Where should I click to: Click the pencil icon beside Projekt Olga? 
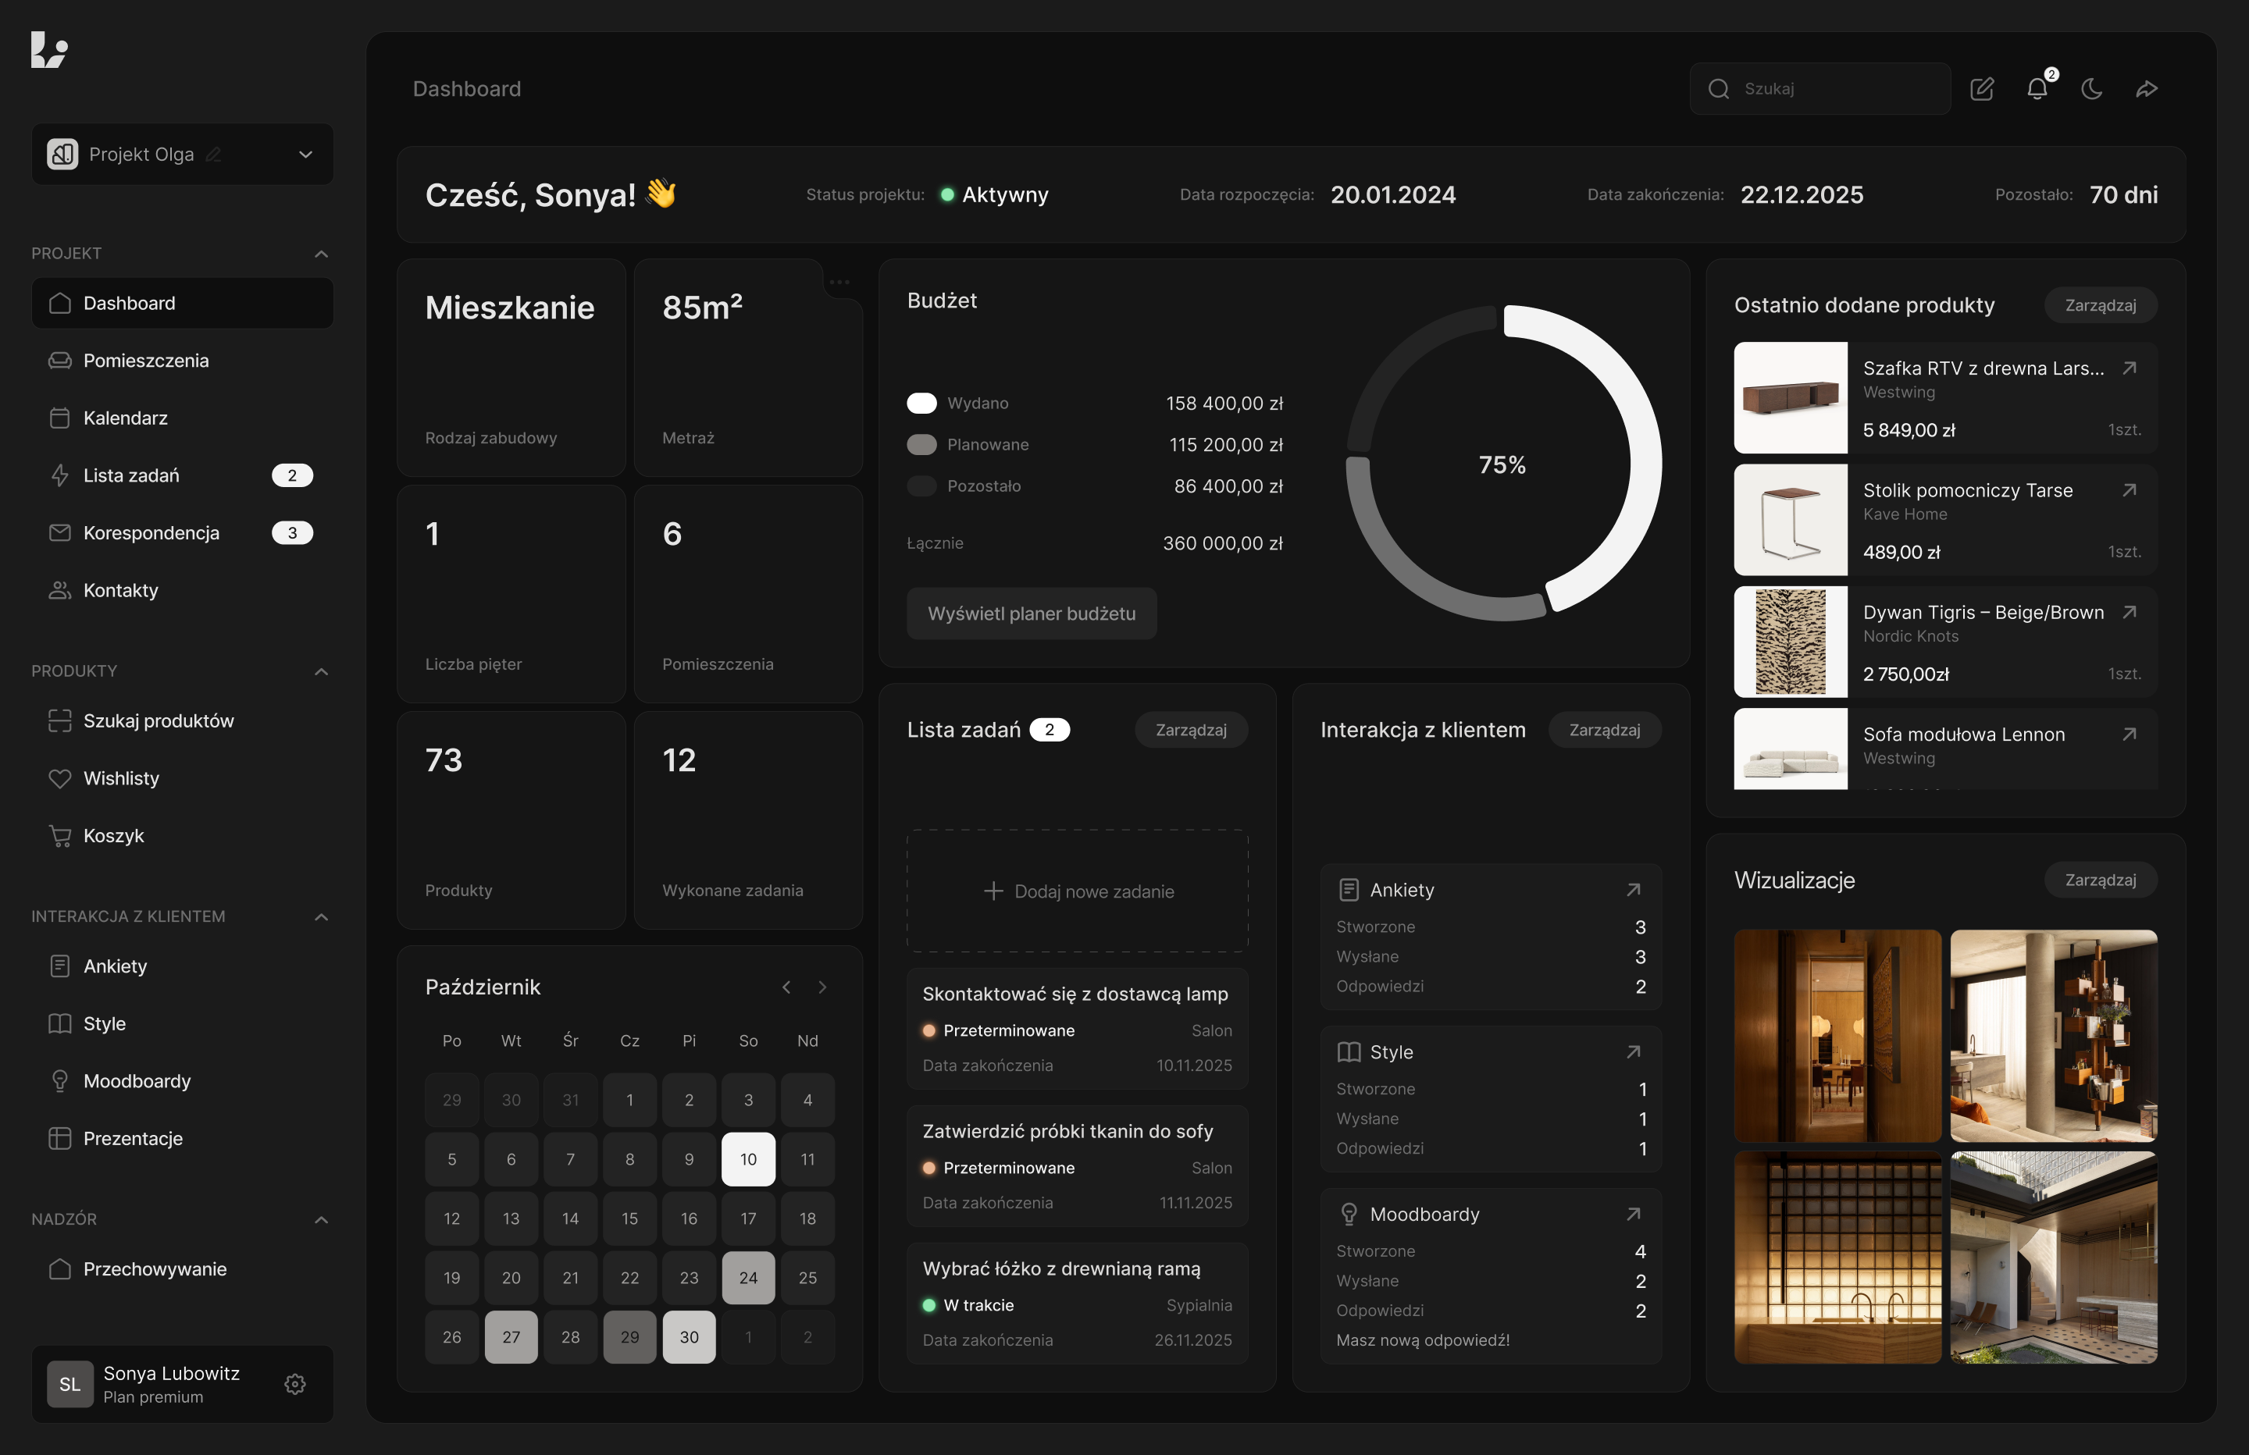tap(215, 154)
